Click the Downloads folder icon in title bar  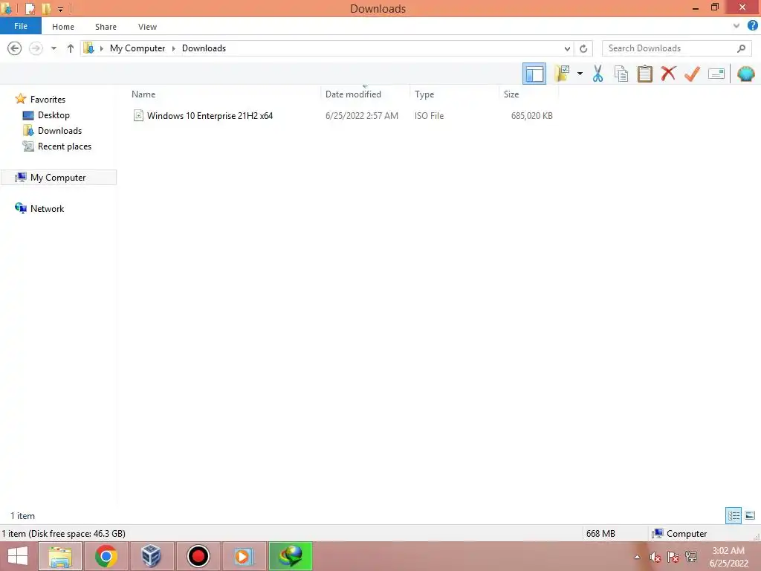[6, 9]
